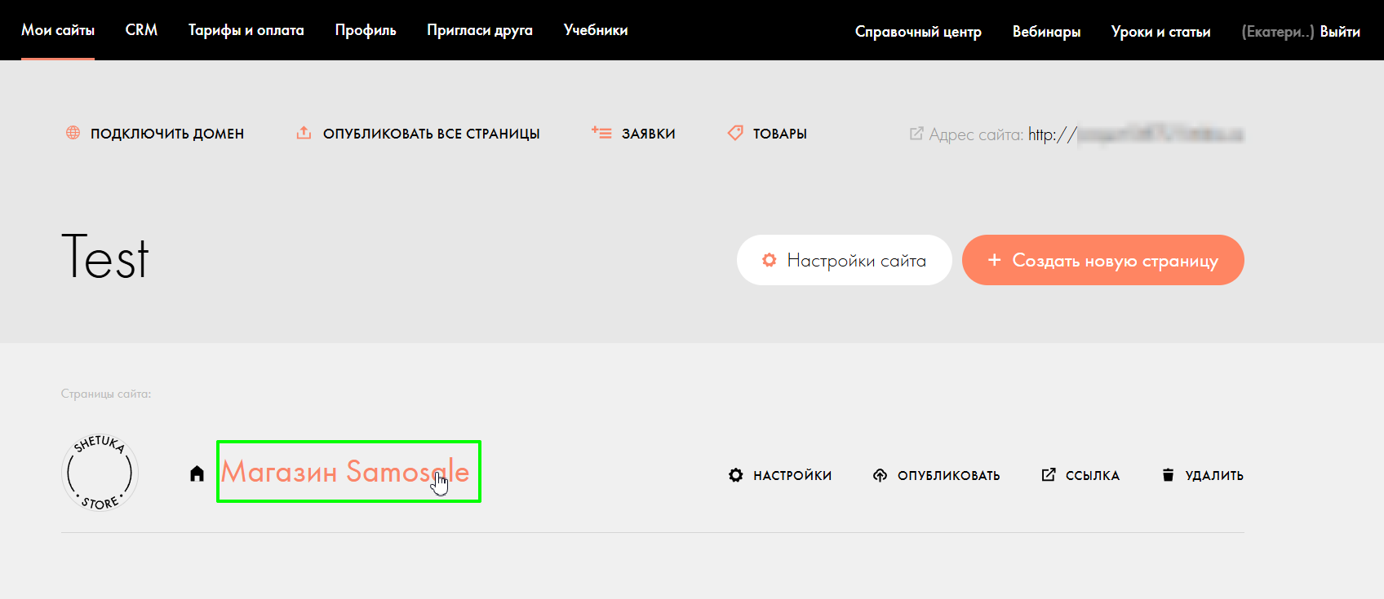Open Справочный центр link
This screenshot has width=1384, height=599.
click(918, 32)
